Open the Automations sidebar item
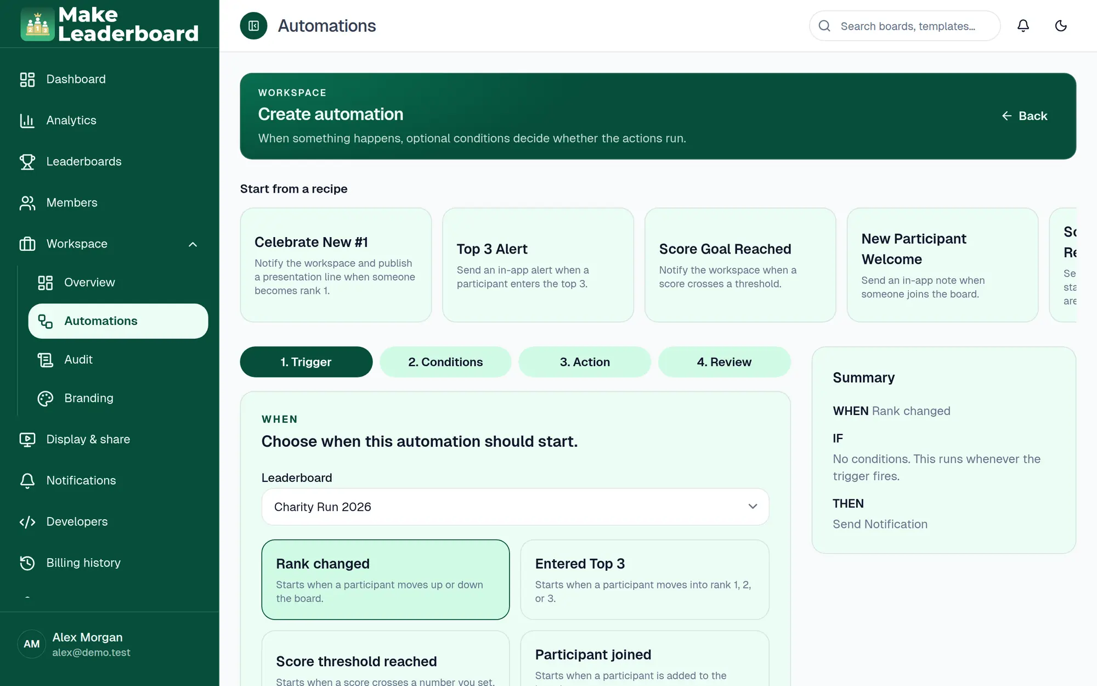The width and height of the screenshot is (1097, 686). pyautogui.click(x=118, y=321)
